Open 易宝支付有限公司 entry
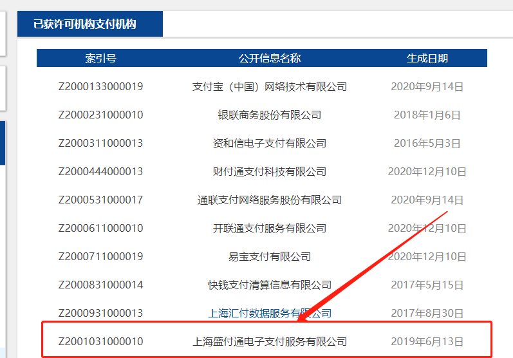Image resolution: width=513 pixels, height=358 pixels. click(270, 256)
